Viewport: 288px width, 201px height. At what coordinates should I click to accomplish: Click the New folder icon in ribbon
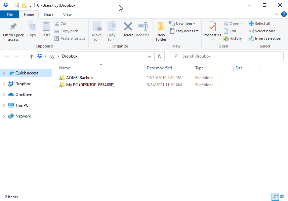pyautogui.click(x=161, y=27)
